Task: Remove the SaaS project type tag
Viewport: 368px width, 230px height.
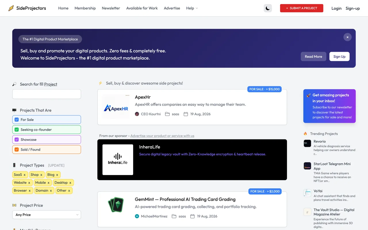Action: tap(24, 175)
